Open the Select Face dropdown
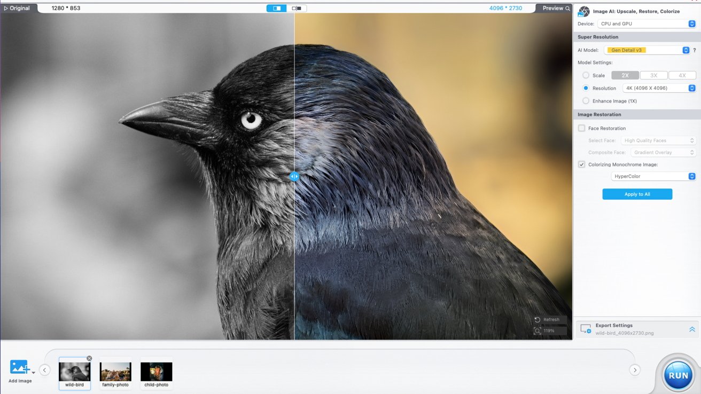 click(x=658, y=140)
